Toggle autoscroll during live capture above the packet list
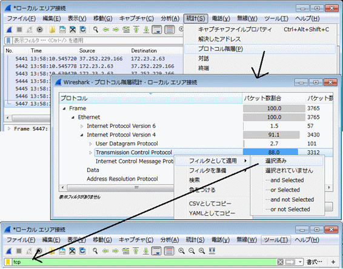The height and width of the screenshot is (269, 343). (x=156, y=30)
